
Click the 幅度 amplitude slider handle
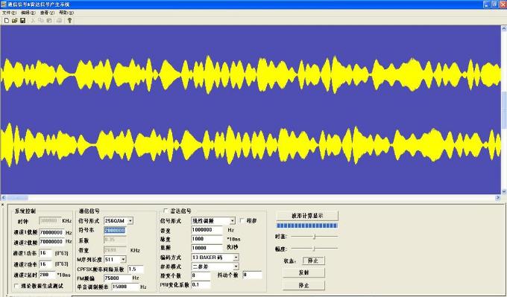[314, 249]
